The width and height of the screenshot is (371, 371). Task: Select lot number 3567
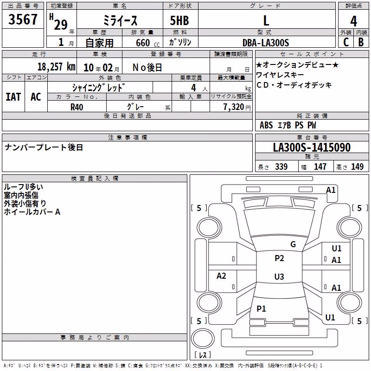tap(23, 19)
